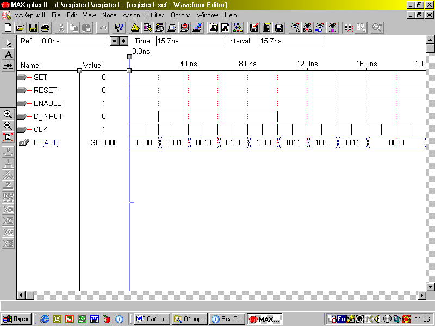Click the context-sensitive Help pointer icon
Screen dimensions: 435x326
119,27
